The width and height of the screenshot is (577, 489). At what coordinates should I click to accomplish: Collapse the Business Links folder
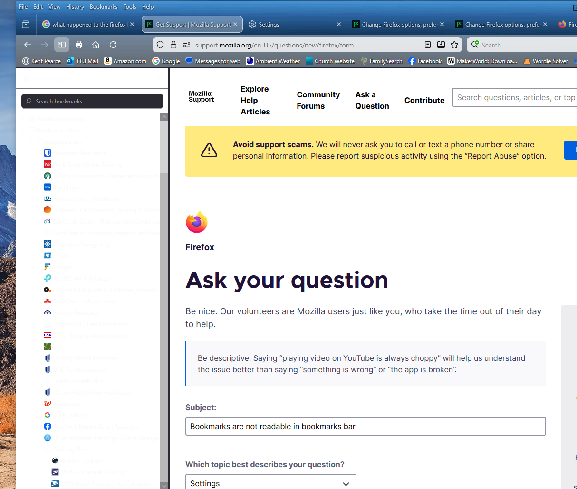click(x=31, y=141)
